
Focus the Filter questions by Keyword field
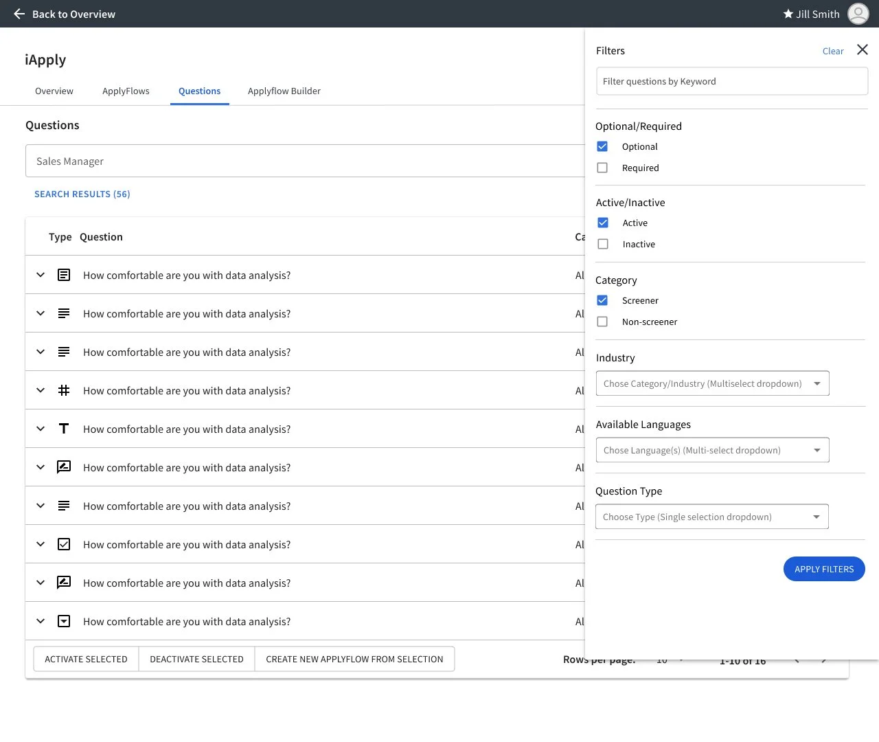click(x=732, y=81)
